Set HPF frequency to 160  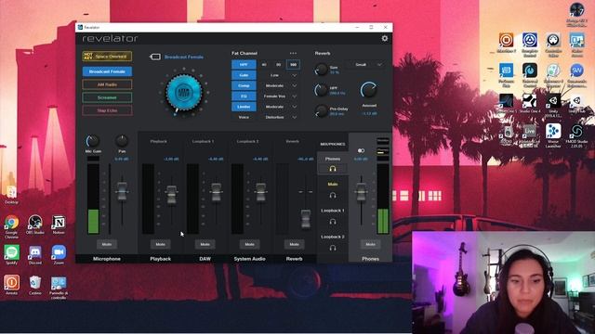coord(293,65)
